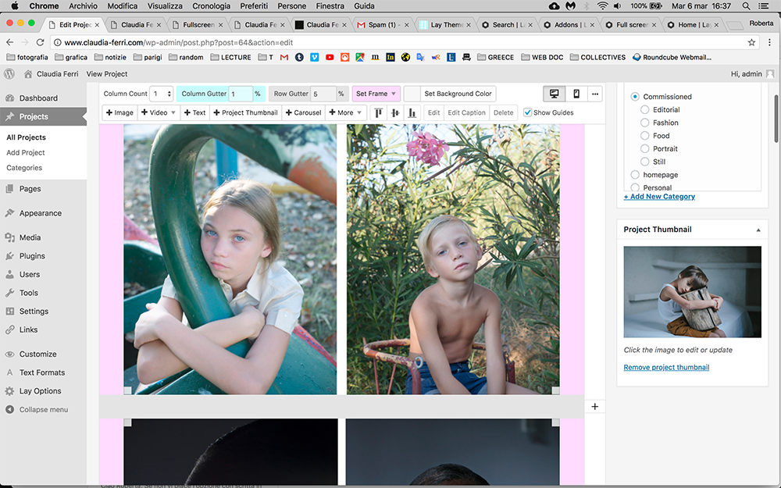Open the Cronologia menu in menu bar
Image resolution: width=781 pixels, height=488 pixels.
(211, 5)
